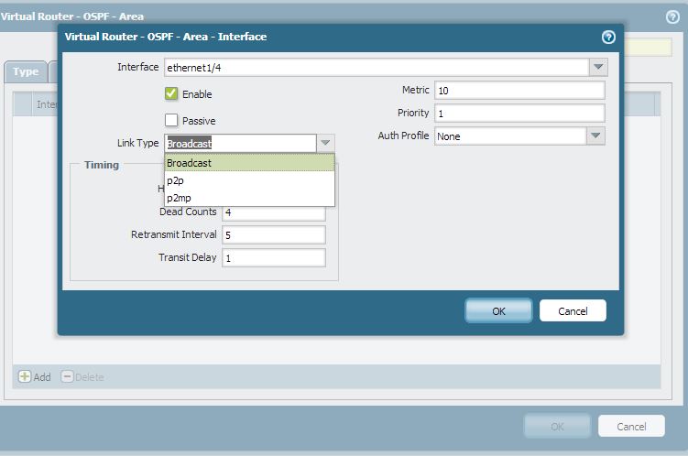Select Broadcast from Link Type list

coord(249,163)
